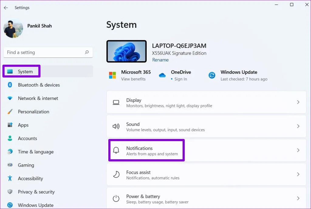Image resolution: width=311 pixels, height=209 pixels.
Task: Click the Rename link under device name
Action: [x=160, y=60]
